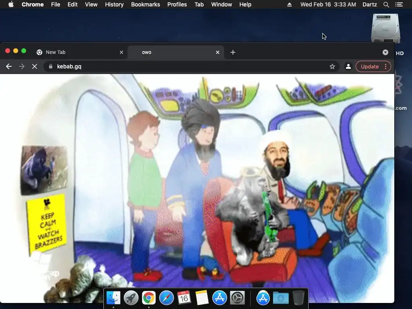Open the Notification Center list icon
Image resolution: width=412 pixels, height=309 pixels.
(399, 4)
